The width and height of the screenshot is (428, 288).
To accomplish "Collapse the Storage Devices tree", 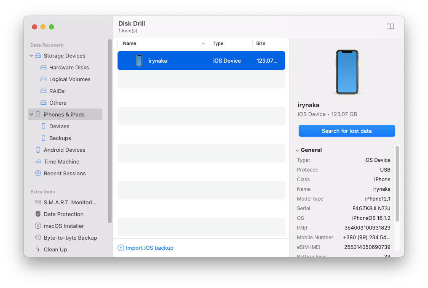I will tap(32, 55).
